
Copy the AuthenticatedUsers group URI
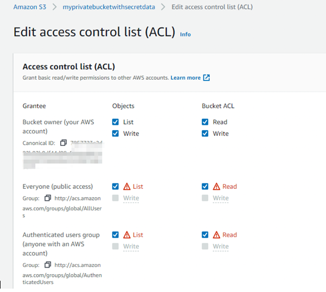[x=48, y=264]
